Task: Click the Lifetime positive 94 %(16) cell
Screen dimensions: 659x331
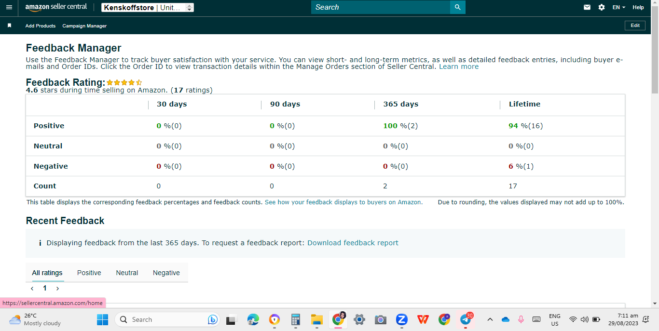Action: pyautogui.click(x=525, y=126)
